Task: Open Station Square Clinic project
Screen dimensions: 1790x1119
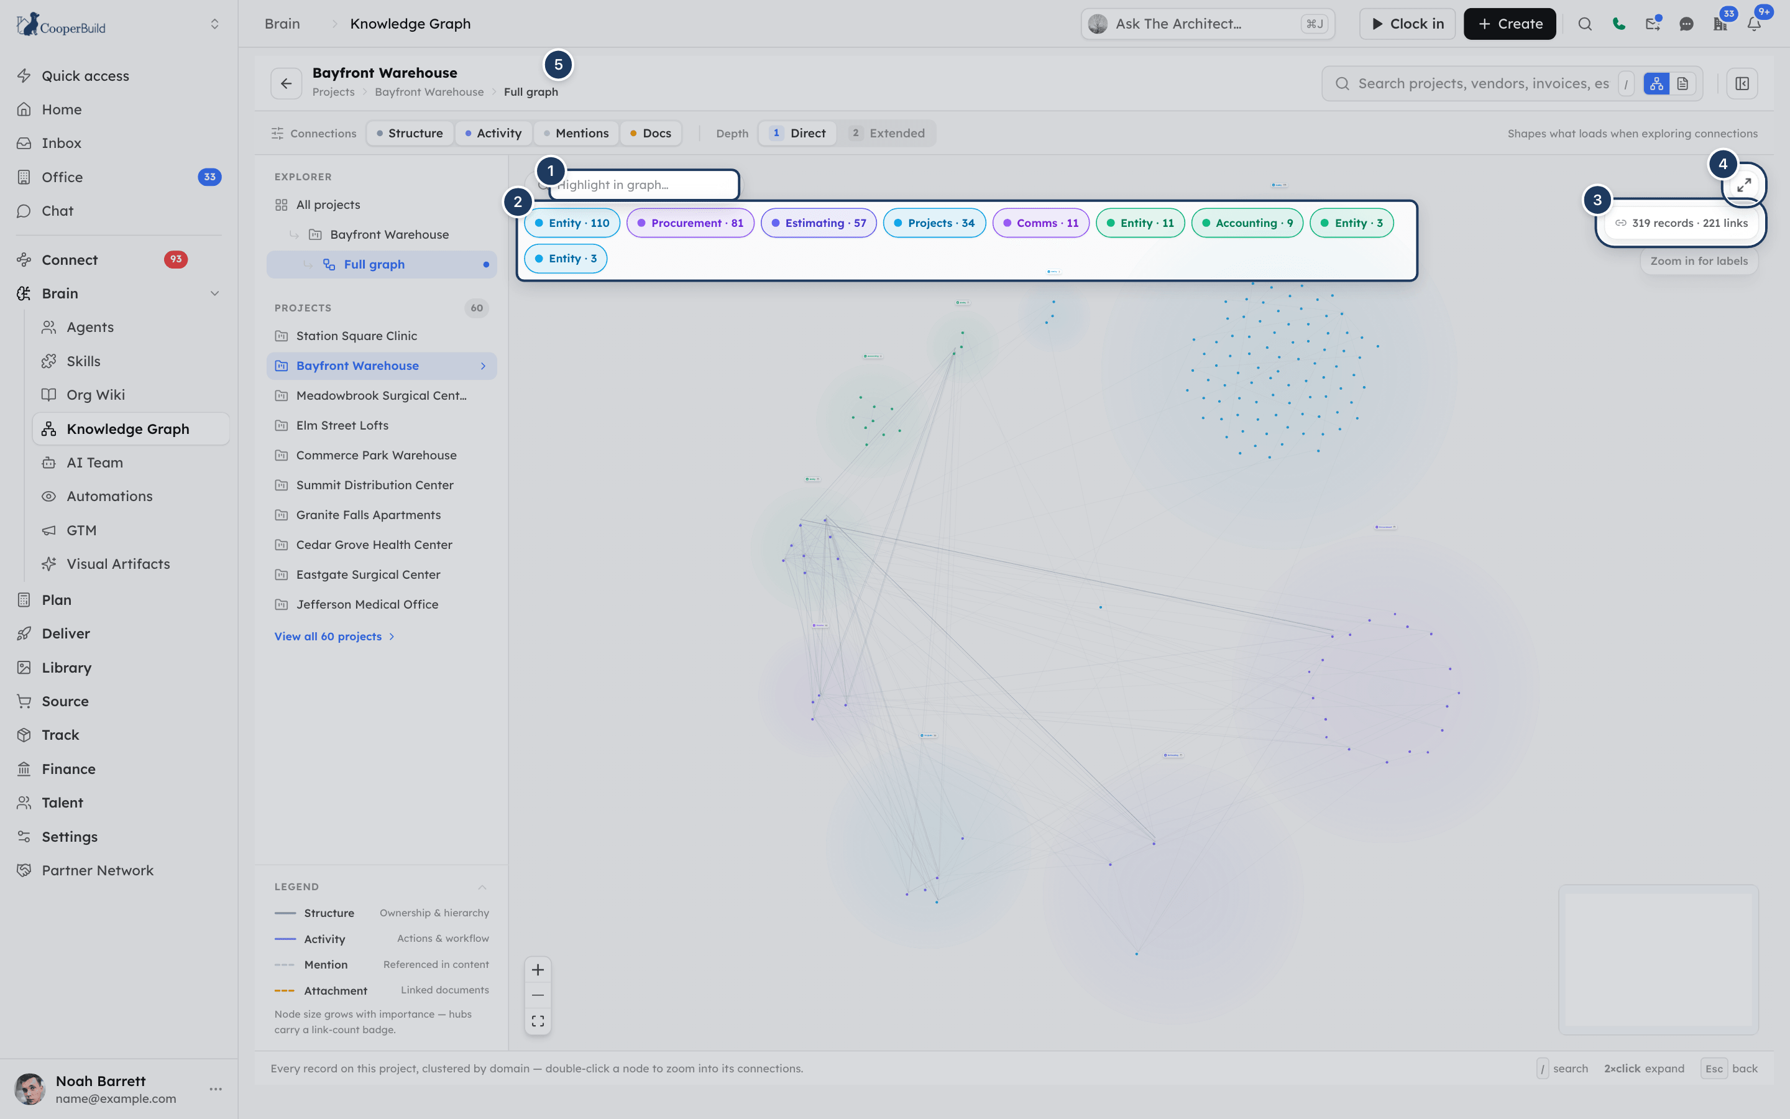Action: [x=382, y=336]
